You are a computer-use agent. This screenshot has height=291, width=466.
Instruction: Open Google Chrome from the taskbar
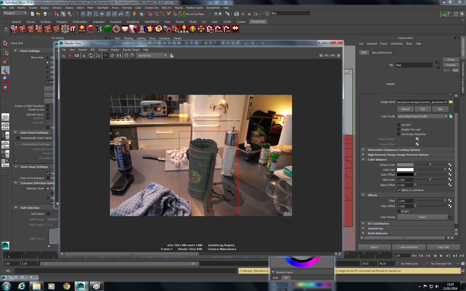click(x=67, y=286)
